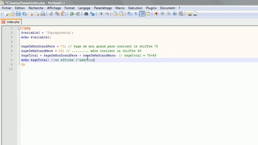Open user-defined language dialog icon
The image size is (258, 145).
148,14
